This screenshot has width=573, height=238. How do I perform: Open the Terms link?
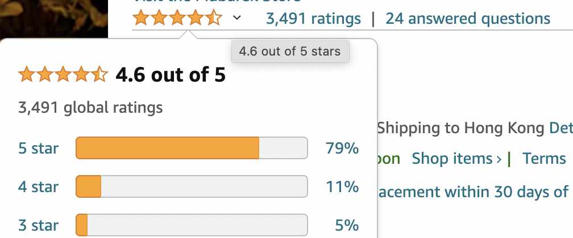coord(544,159)
